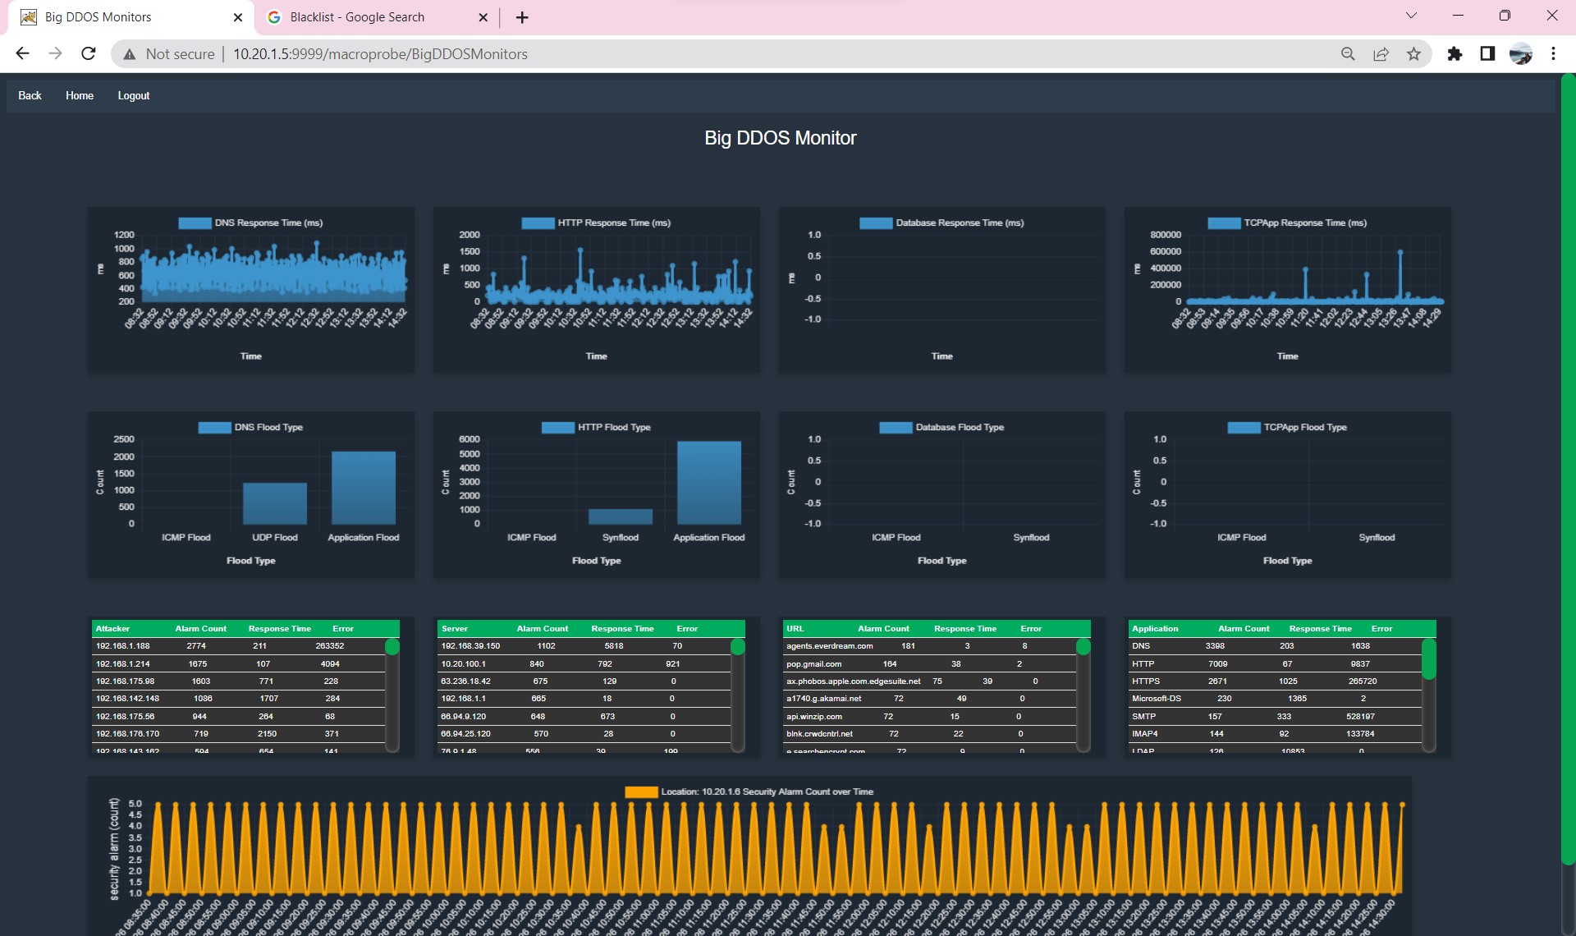Click the Back link in navbar
Image resolution: width=1576 pixels, height=936 pixels.
pyautogui.click(x=30, y=96)
